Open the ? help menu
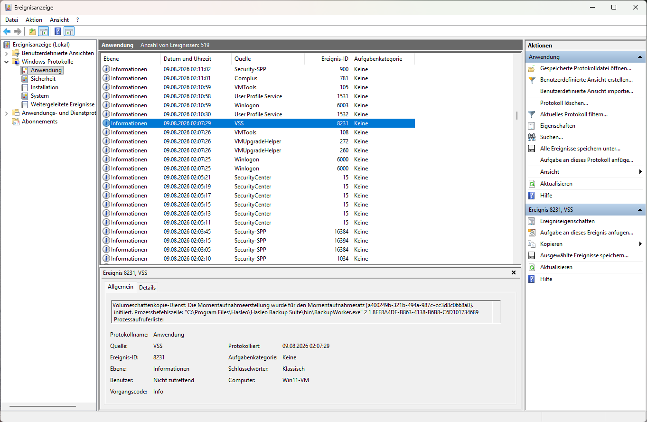Image resolution: width=647 pixels, height=422 pixels. click(77, 20)
